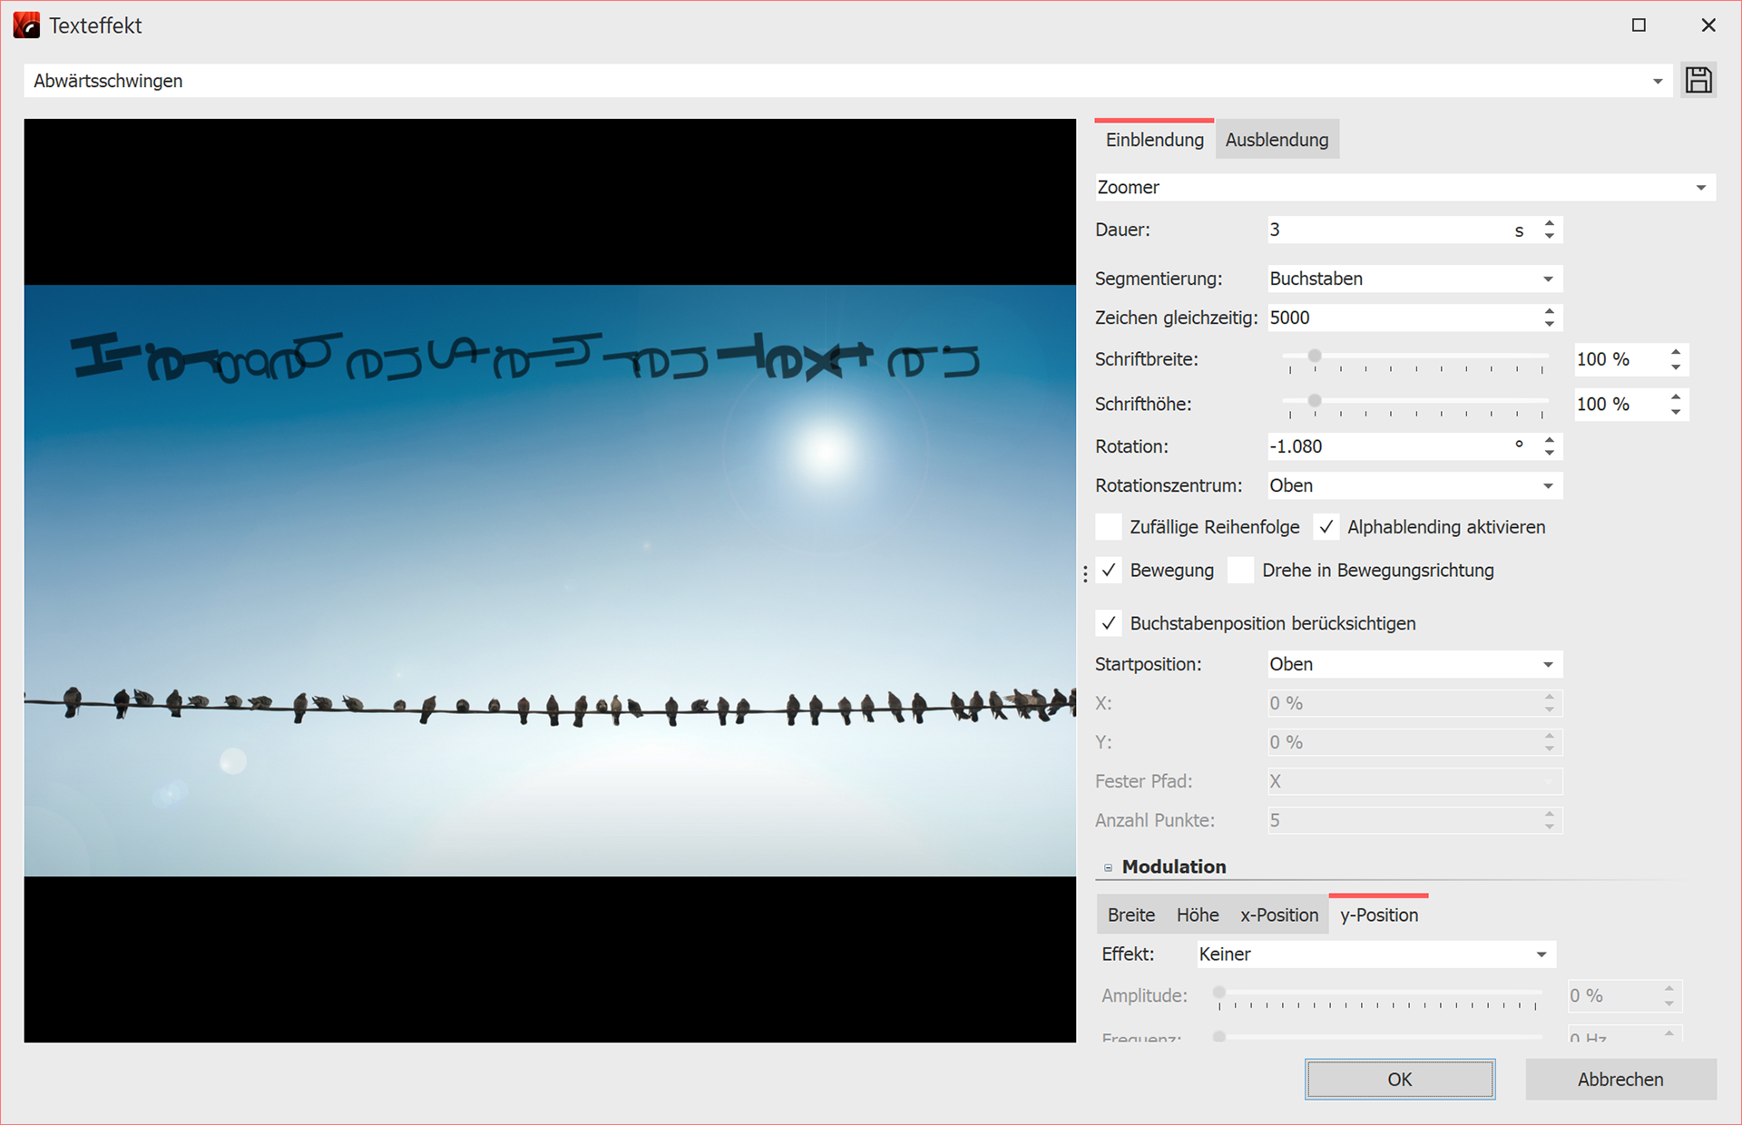The image size is (1742, 1125).
Task: Open the Startposition dropdown
Action: [1414, 663]
